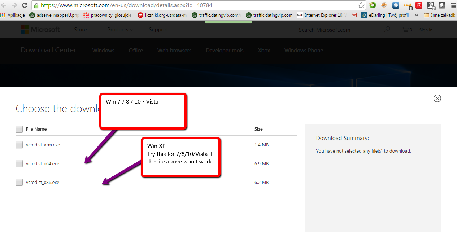
Task: Click the search magnifier icon
Action: [x=387, y=30]
